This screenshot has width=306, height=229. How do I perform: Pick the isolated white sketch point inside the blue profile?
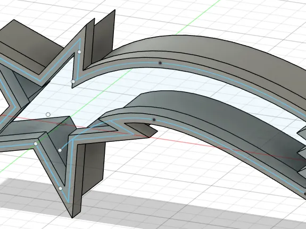point(48,115)
